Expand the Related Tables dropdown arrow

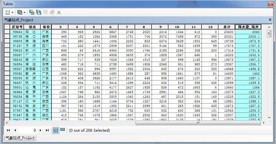coord(24,12)
